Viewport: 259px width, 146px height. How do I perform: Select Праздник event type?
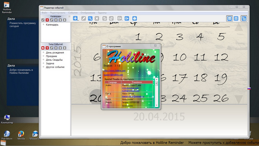click(51, 56)
